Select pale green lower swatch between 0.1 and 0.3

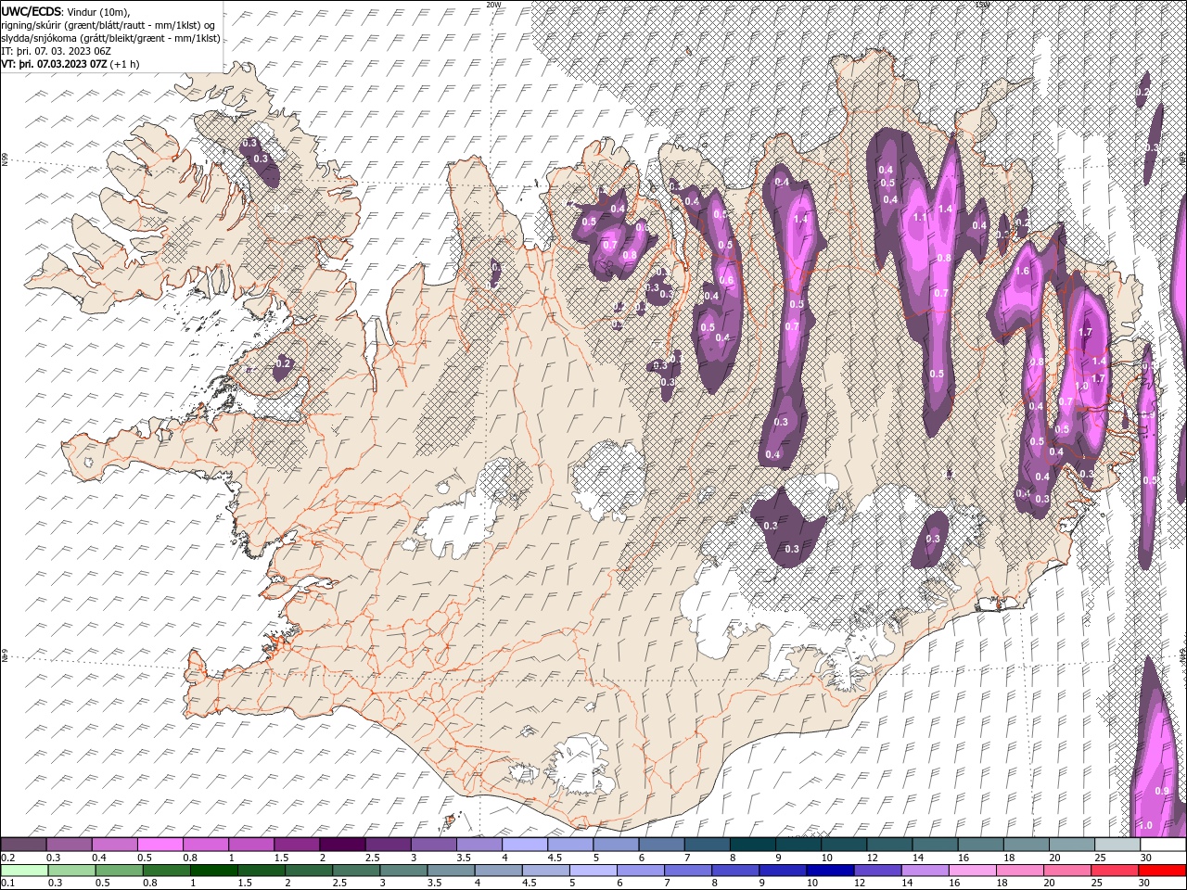click(24, 870)
